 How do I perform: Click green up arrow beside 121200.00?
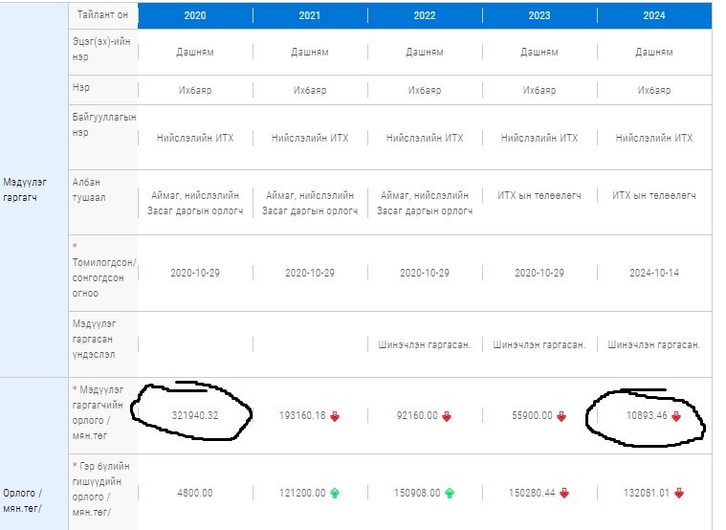click(334, 493)
